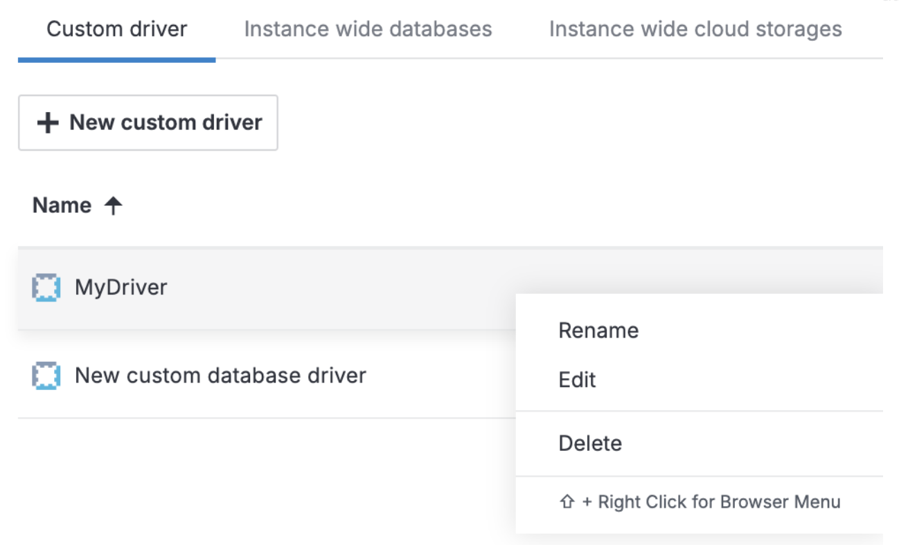Click the sort arrow next to Name
This screenshot has width=899, height=545.
[113, 205]
